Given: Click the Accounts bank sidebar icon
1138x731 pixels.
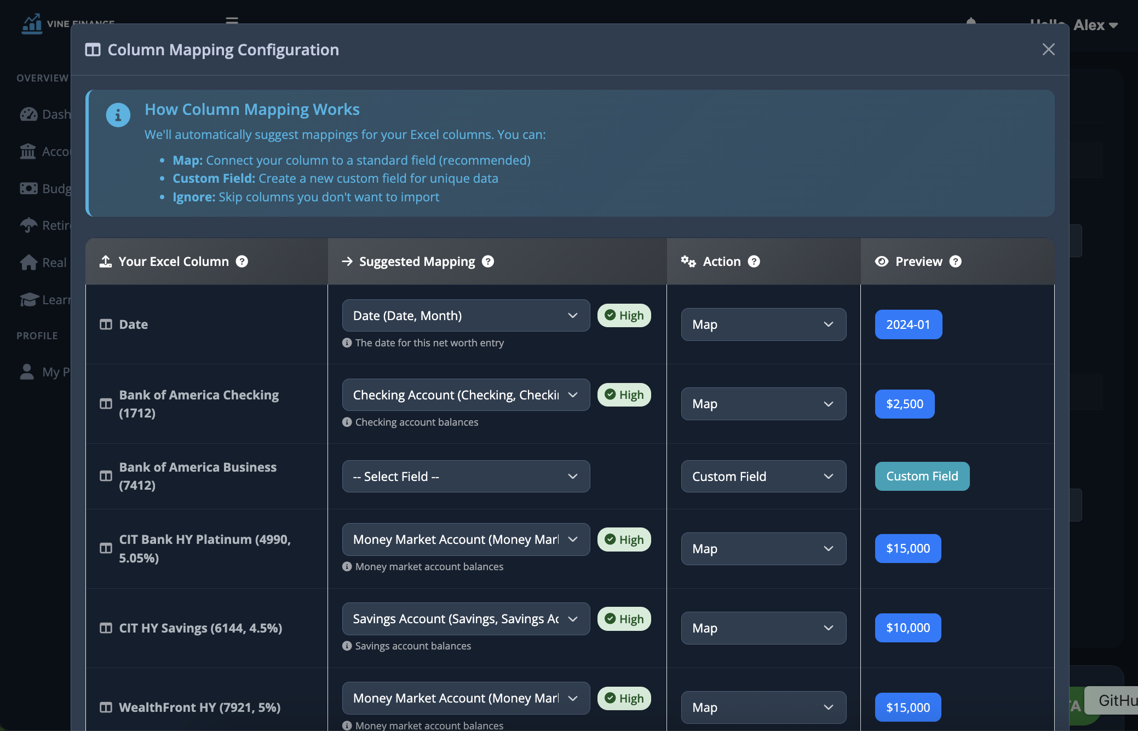Looking at the screenshot, I should point(28,151).
